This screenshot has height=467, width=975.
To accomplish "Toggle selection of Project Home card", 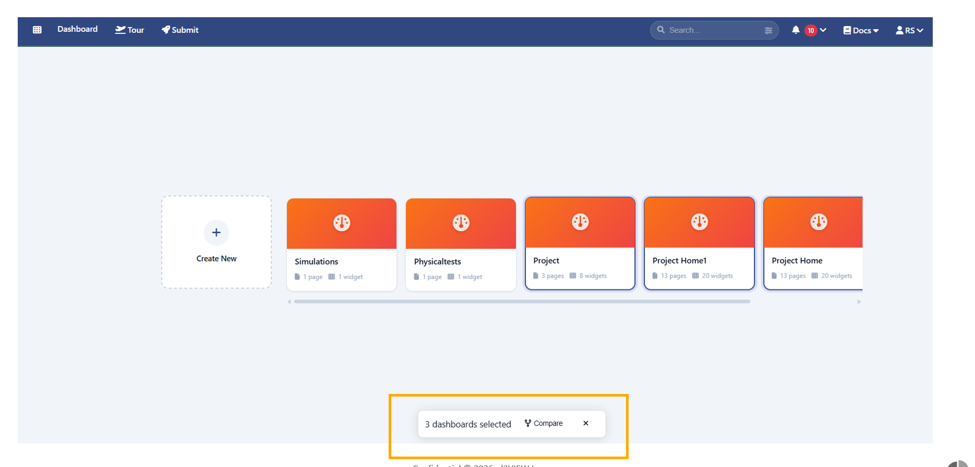I will [x=812, y=266].
